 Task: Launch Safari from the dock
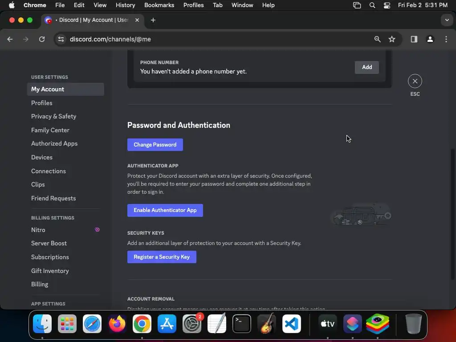[92, 324]
